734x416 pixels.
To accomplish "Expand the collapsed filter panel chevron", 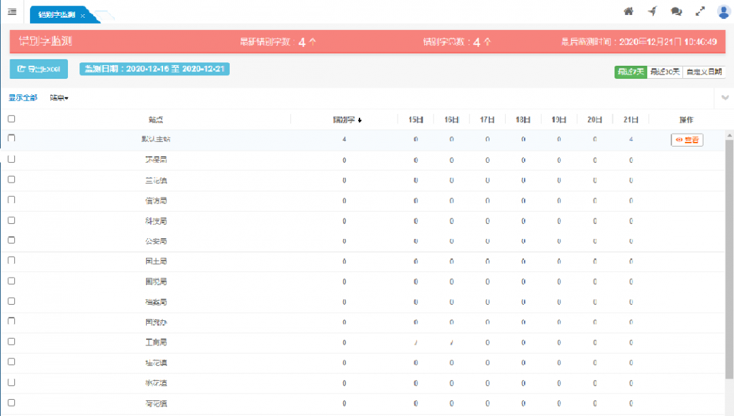I will tap(725, 98).
